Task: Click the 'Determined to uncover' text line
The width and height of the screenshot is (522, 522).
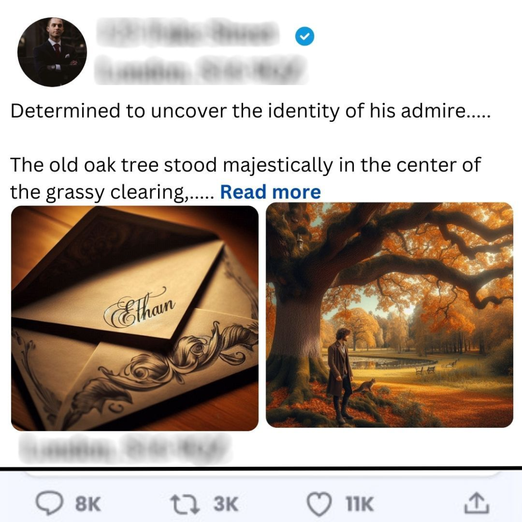Action: click(250, 111)
